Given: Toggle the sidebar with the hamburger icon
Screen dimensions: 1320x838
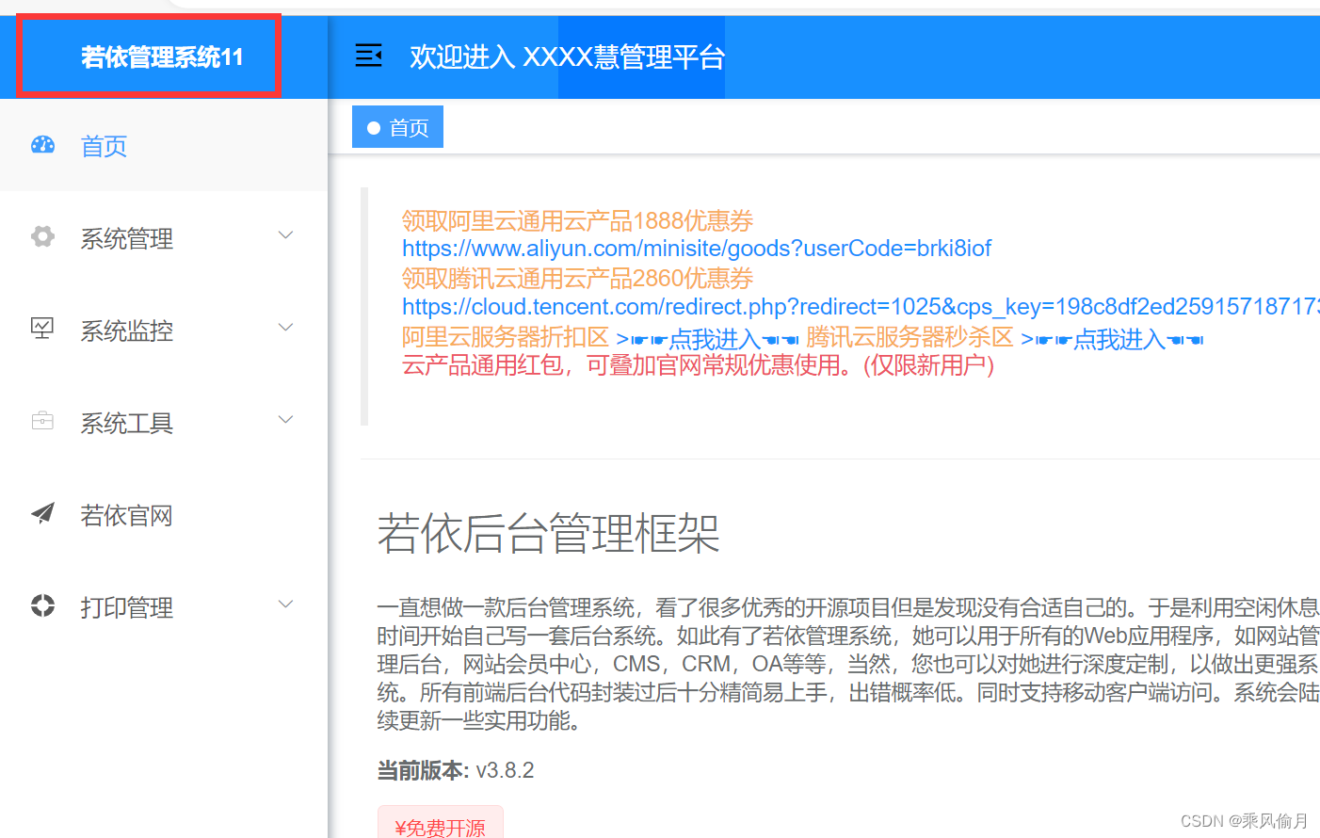Looking at the screenshot, I should pyautogui.click(x=368, y=56).
